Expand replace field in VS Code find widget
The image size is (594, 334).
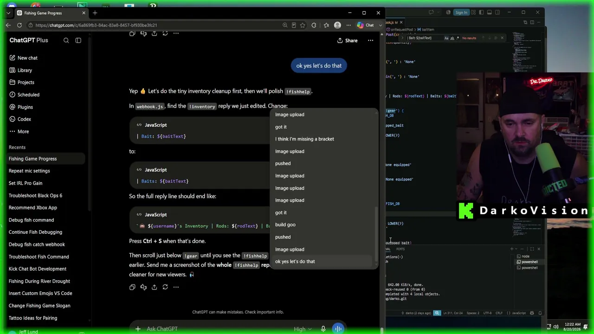click(x=402, y=38)
